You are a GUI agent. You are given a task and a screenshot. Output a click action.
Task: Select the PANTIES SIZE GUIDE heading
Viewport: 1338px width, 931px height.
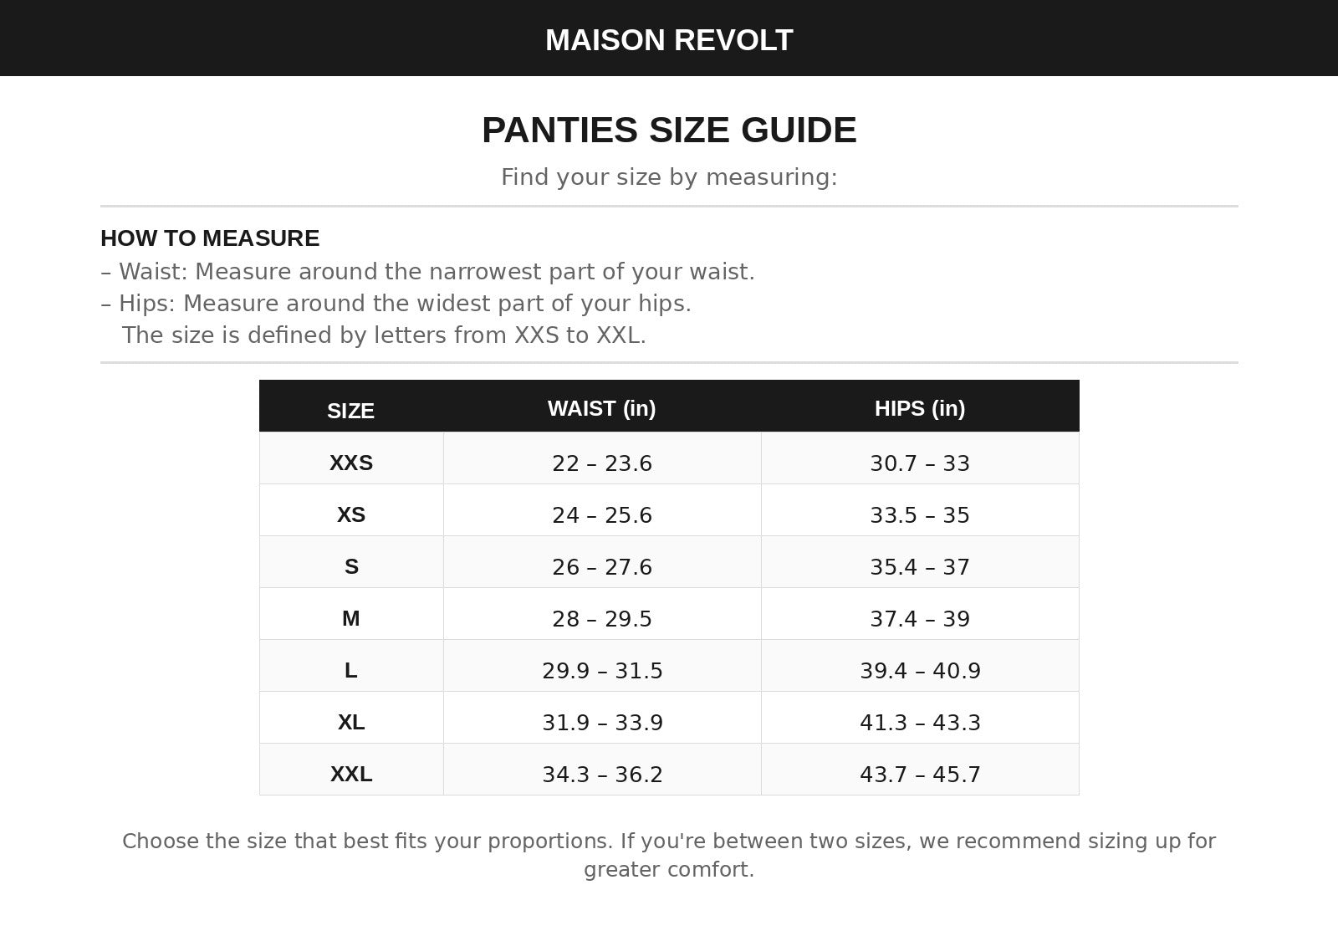669,130
